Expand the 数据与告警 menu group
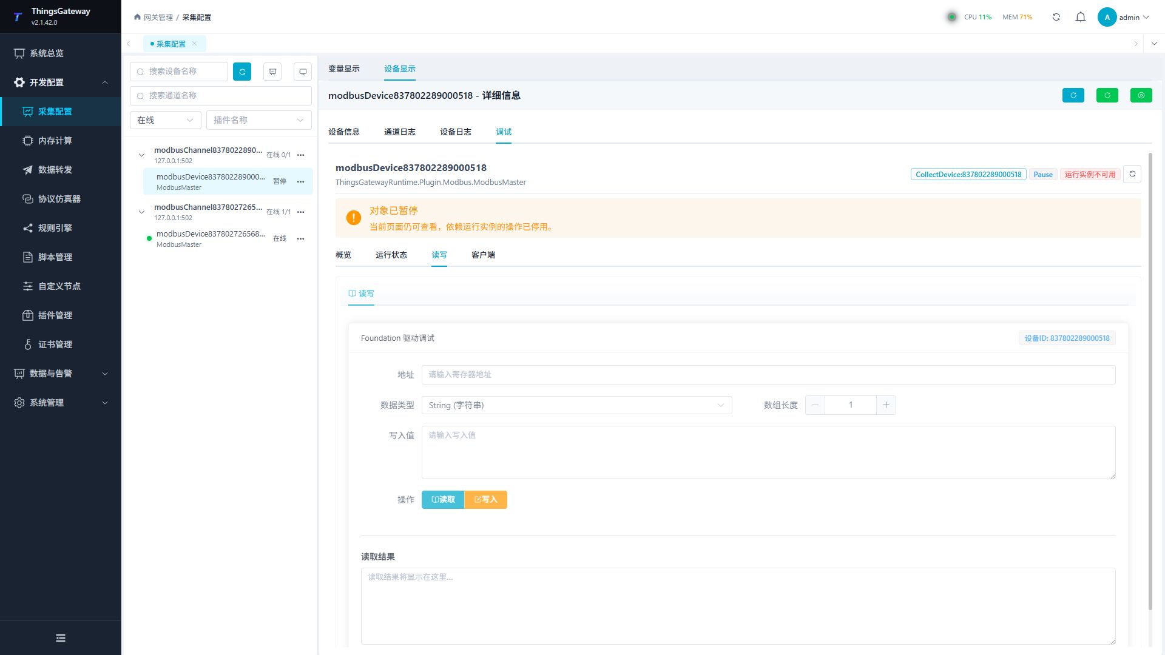The image size is (1165, 655). click(x=61, y=374)
